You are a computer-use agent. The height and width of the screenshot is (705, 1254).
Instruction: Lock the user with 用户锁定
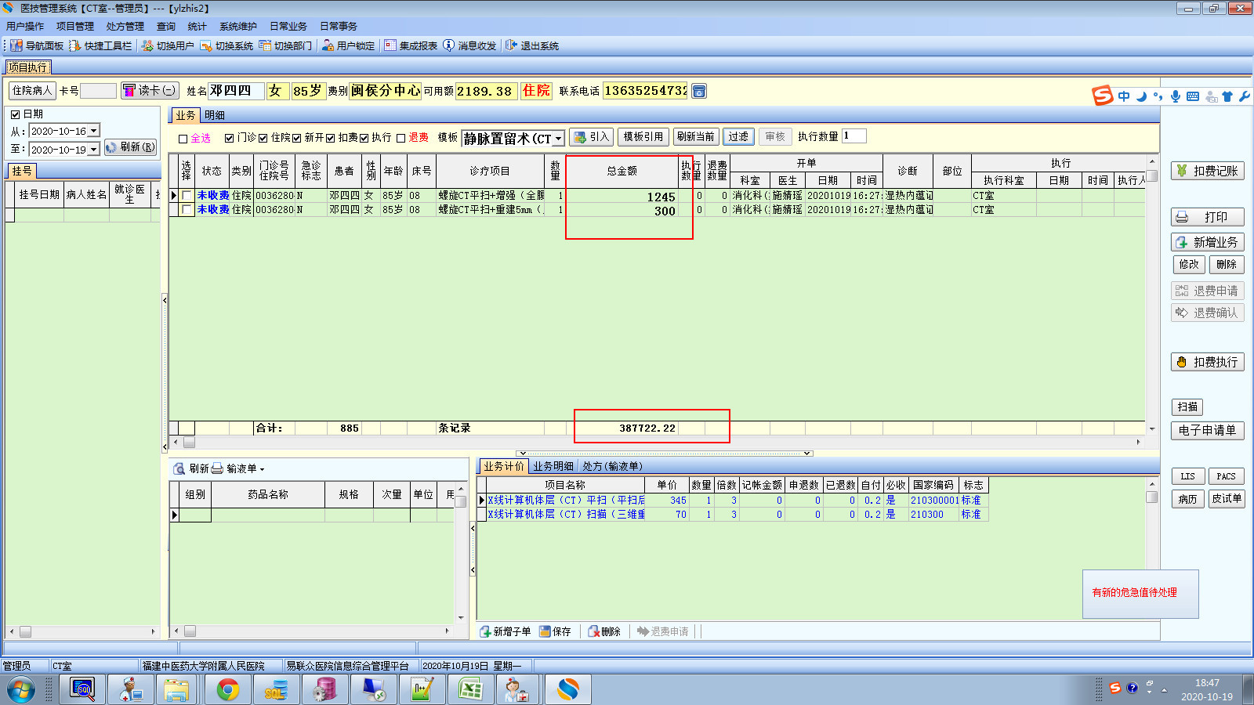point(348,45)
